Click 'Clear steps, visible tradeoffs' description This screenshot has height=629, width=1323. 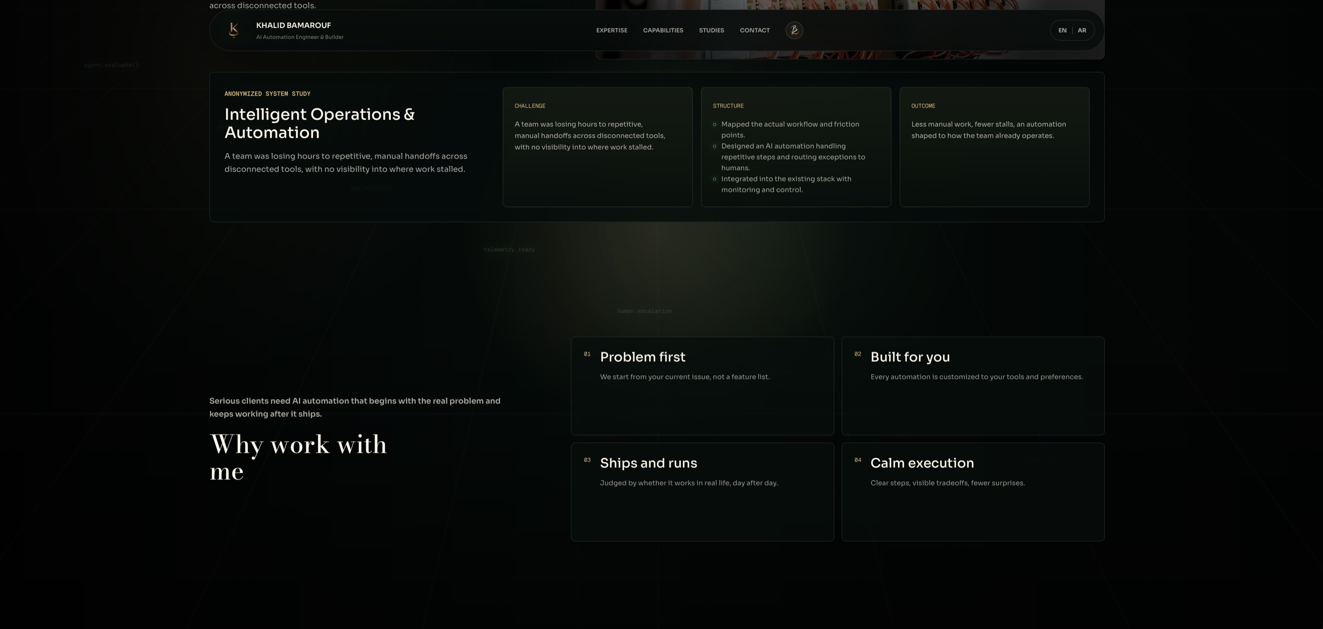pyautogui.click(x=947, y=483)
